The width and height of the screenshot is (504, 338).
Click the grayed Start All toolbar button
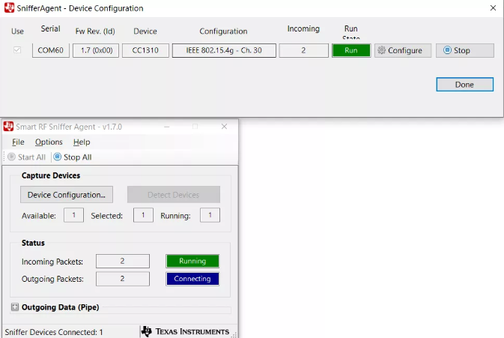click(26, 157)
